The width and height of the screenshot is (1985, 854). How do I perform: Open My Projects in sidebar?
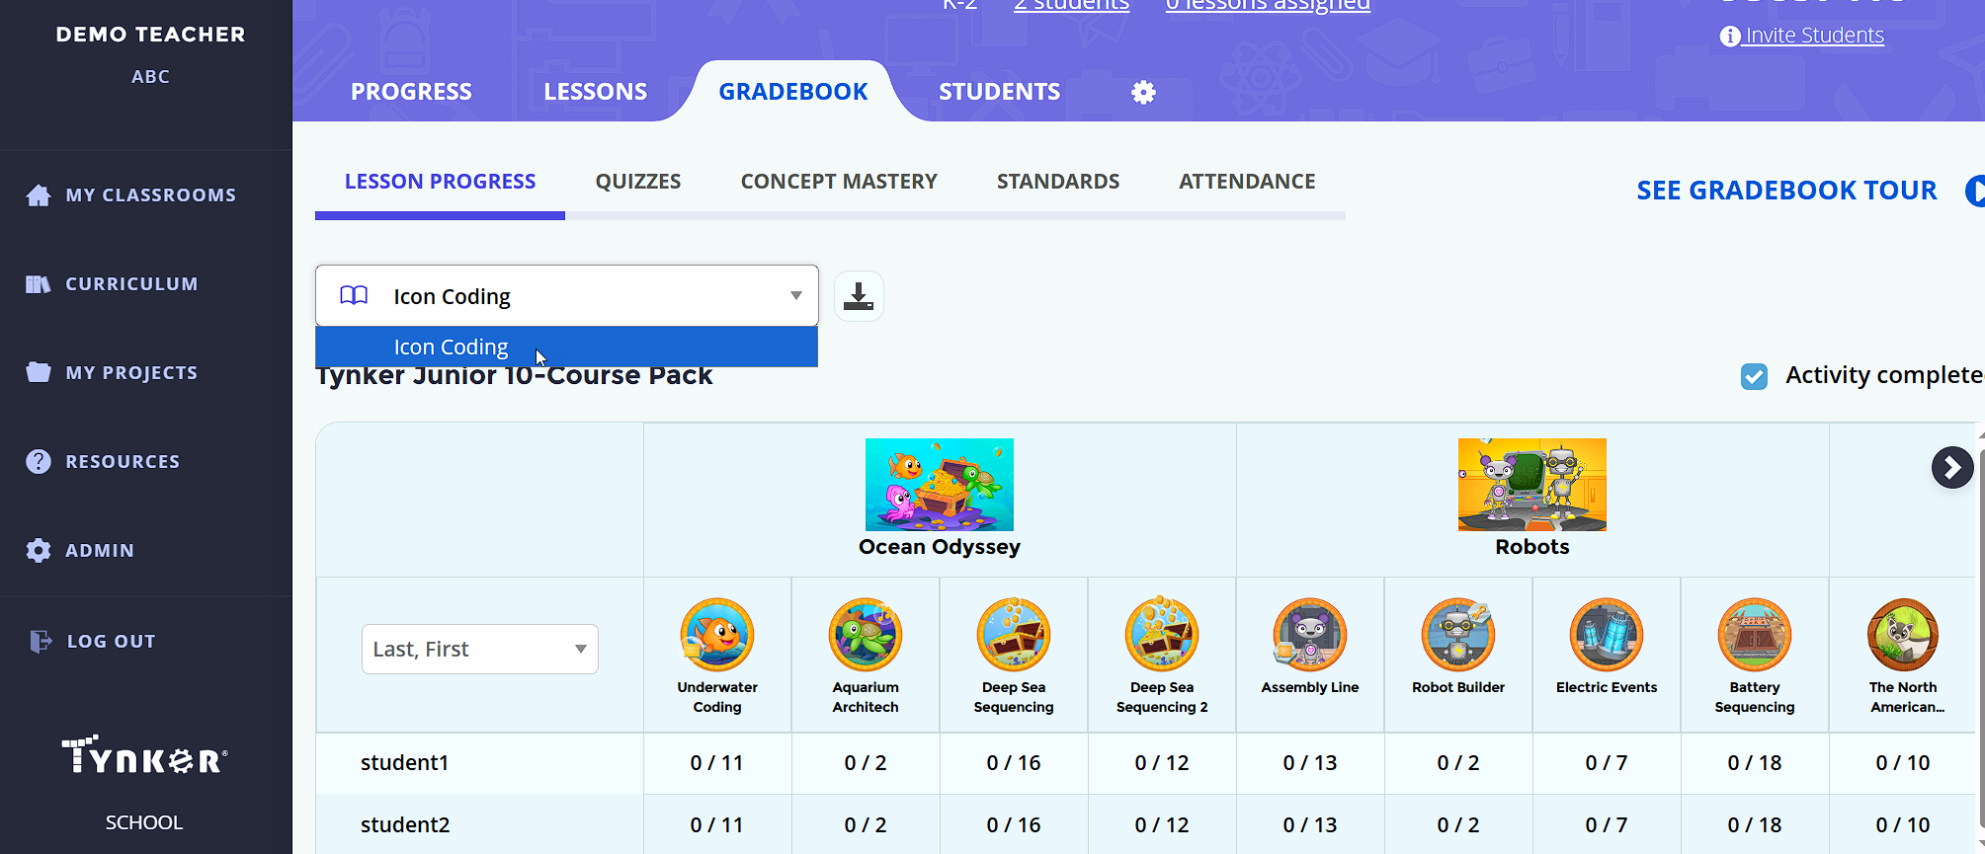tap(132, 373)
